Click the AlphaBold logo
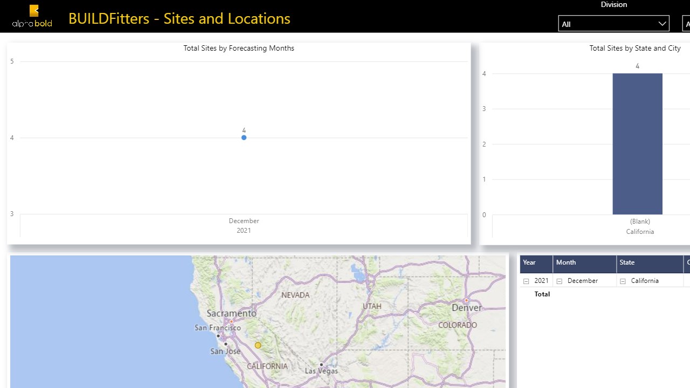The height and width of the screenshot is (388, 690). point(32,16)
